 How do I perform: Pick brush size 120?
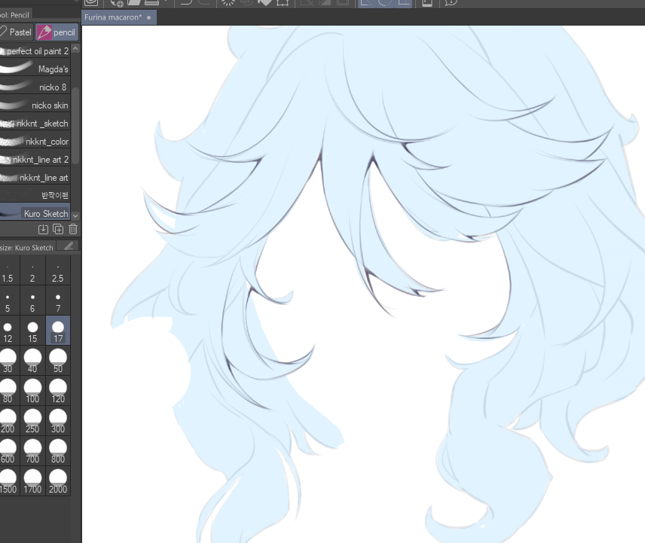pos(57,391)
